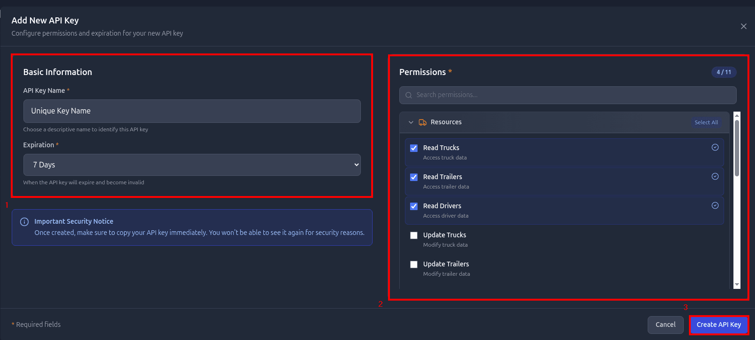Click the 'Modify trailer data' description

click(x=447, y=274)
